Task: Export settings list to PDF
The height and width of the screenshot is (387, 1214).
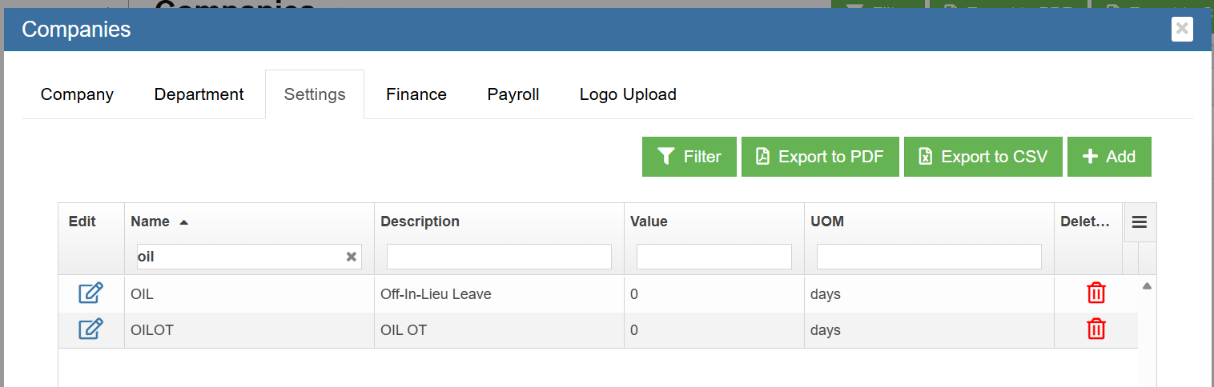Action: pyautogui.click(x=820, y=157)
